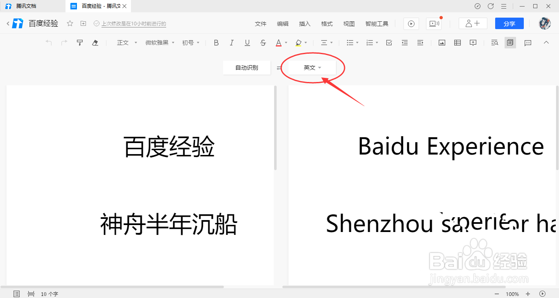Click the 10 个字 word count
Viewport: 559px width, 298px height.
pos(50,294)
